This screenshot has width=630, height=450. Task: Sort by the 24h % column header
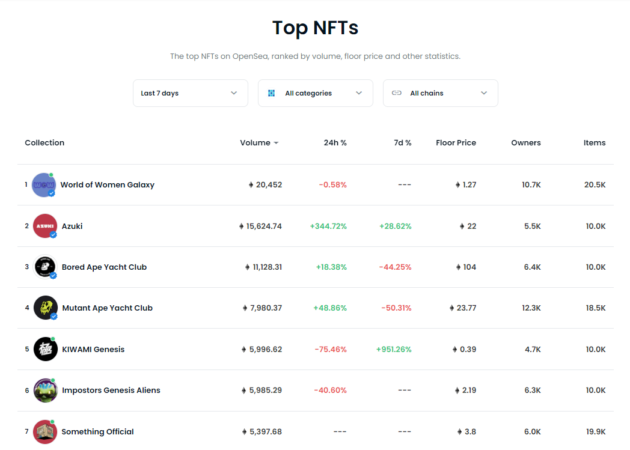click(x=335, y=143)
